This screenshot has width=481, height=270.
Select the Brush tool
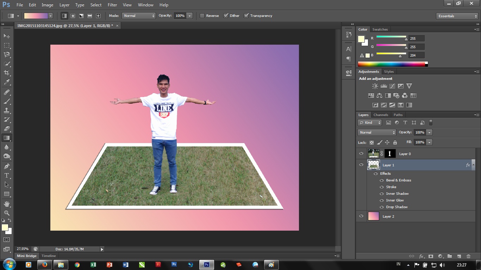pos(7,101)
